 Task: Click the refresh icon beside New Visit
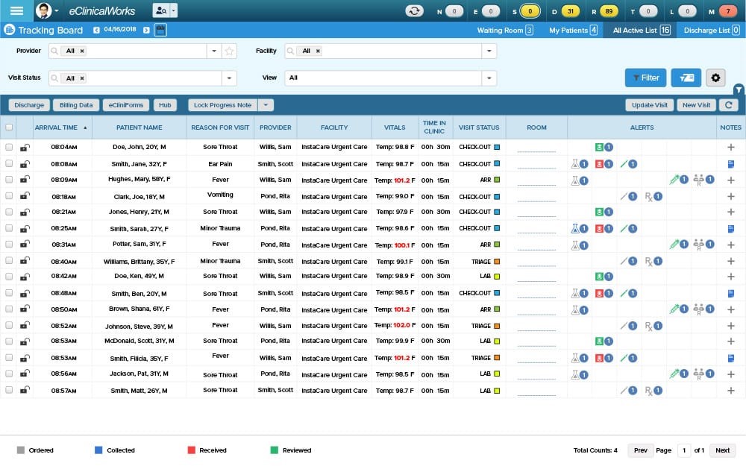coord(728,105)
